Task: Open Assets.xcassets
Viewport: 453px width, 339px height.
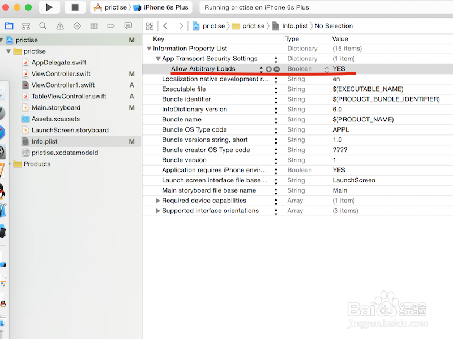Action: point(55,119)
